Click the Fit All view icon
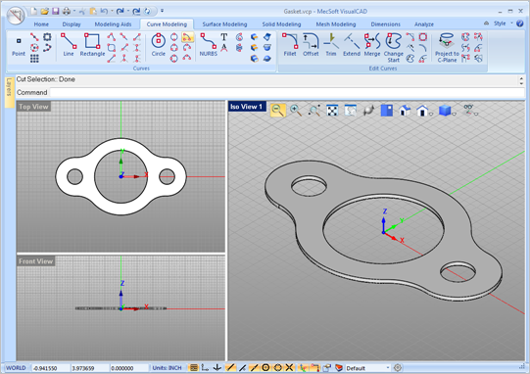Viewport: 530px width, 374px height. tap(332, 110)
